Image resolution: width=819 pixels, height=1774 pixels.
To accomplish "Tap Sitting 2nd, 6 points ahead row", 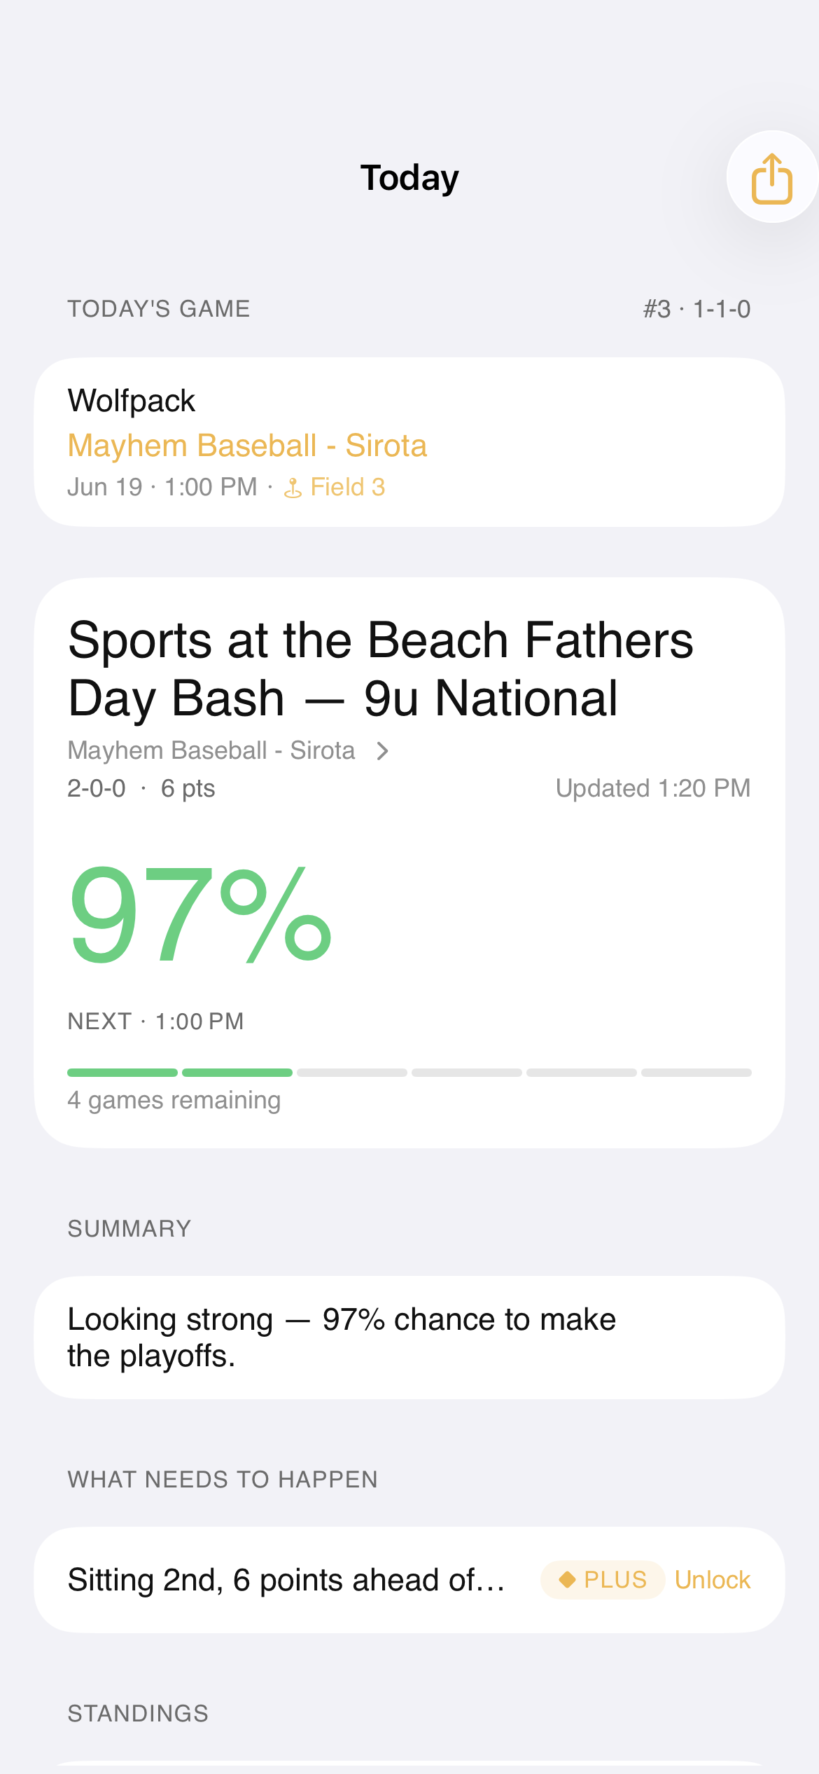I will pyautogui.click(x=409, y=1580).
